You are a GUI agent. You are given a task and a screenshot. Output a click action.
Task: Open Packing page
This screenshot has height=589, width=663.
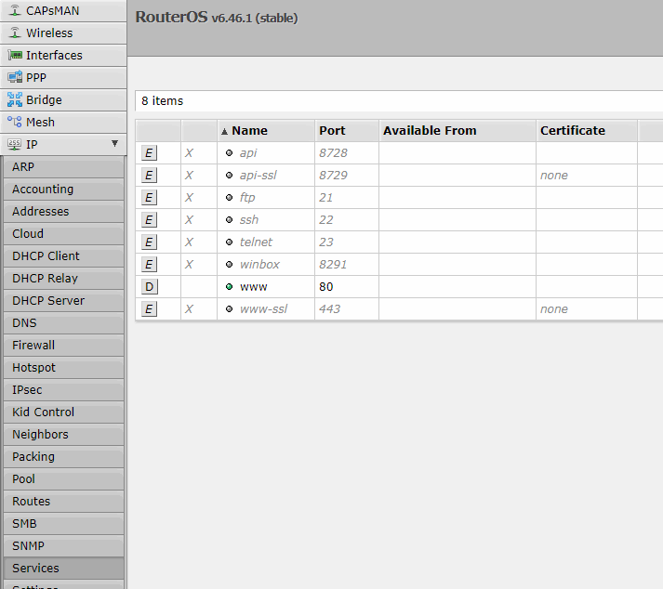(x=63, y=457)
